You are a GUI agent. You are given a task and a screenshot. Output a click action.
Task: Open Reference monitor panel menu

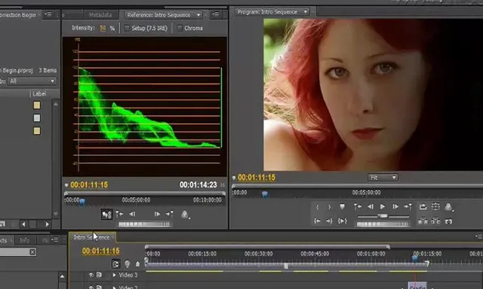coord(216,14)
